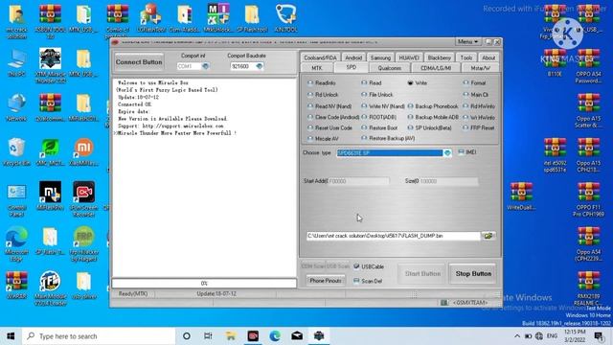Open File Explorer from the taskbar
Screen dimensions: 613x345
[x=231, y=336]
